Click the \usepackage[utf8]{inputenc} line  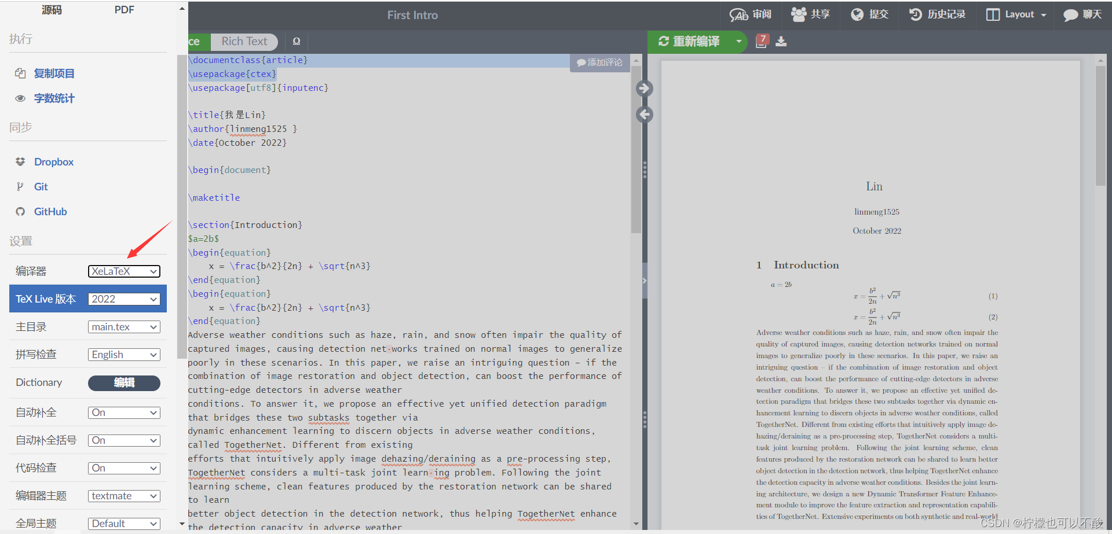pos(258,88)
